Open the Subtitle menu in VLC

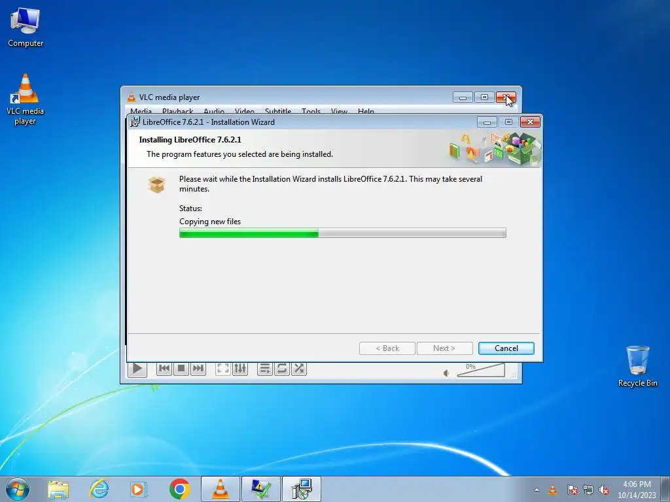click(x=277, y=110)
